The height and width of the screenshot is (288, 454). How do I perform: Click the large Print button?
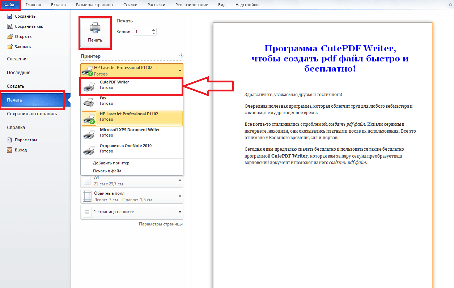pos(95,33)
